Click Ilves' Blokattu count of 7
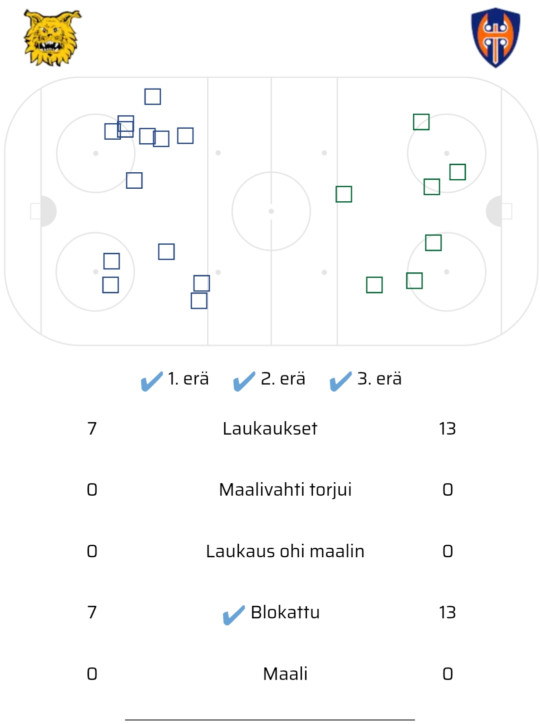 click(x=92, y=612)
